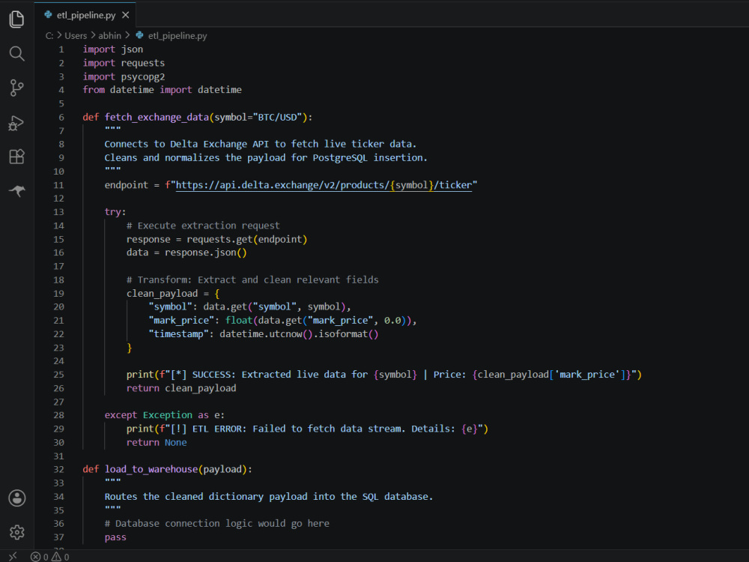
Task: Click line number 6 in the gutter
Action: (61, 117)
